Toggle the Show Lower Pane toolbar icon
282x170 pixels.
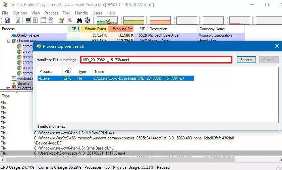(43, 20)
